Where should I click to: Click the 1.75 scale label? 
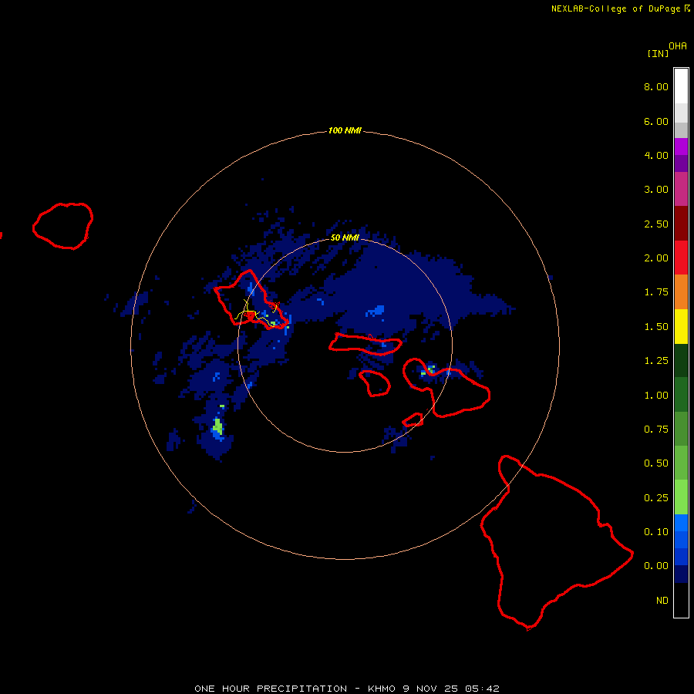(x=656, y=292)
